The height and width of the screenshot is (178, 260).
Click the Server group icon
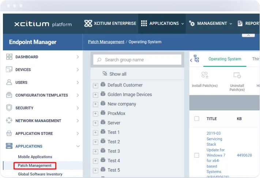coord(103,122)
